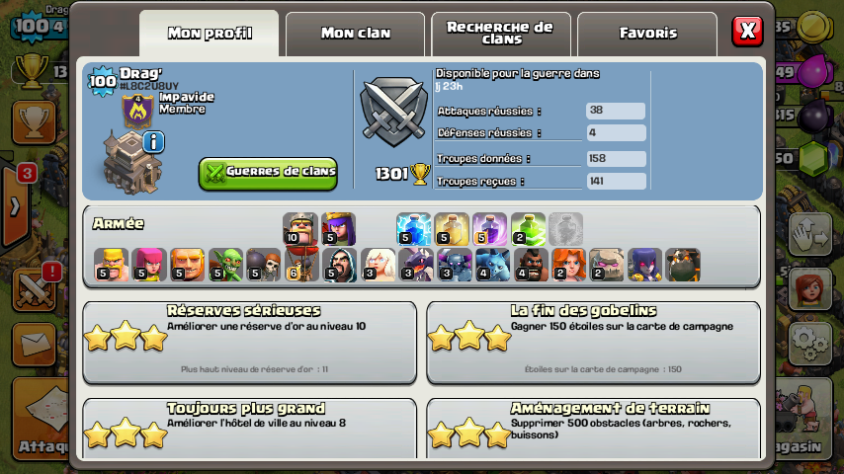
Task: Select the balloon troop icon
Action: (301, 265)
